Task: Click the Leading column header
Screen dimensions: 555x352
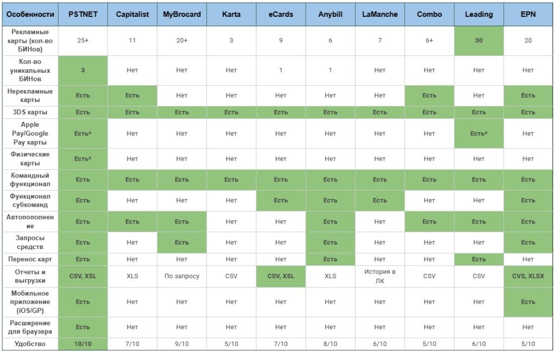Action: [x=479, y=14]
